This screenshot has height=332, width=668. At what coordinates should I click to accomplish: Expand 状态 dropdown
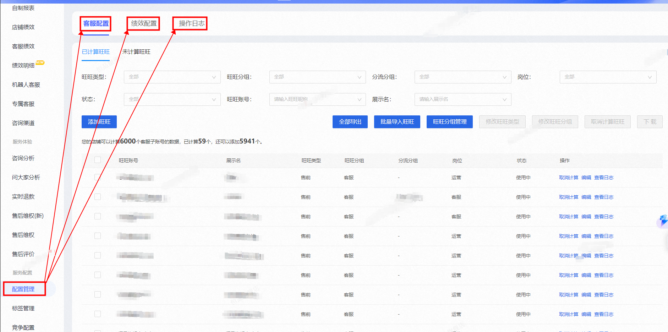[x=172, y=99]
